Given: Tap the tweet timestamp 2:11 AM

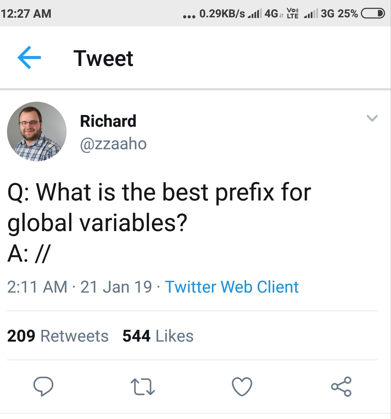Looking at the screenshot, I should click(37, 287).
